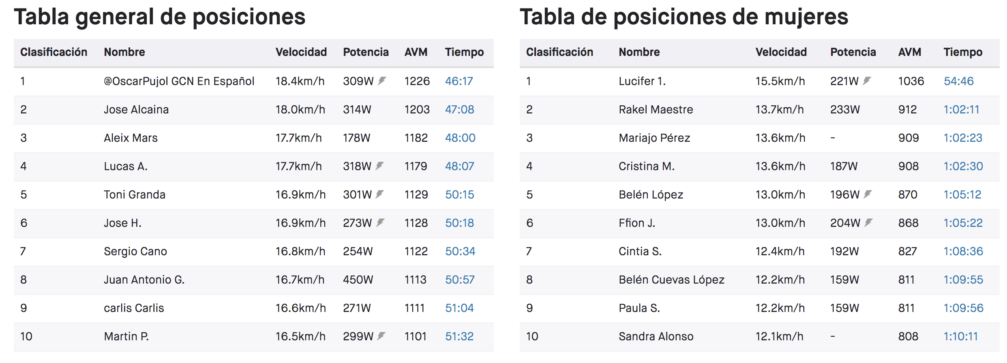The image size is (1007, 363).
Task: Click power meter icon beside 309W
Action: (x=382, y=81)
